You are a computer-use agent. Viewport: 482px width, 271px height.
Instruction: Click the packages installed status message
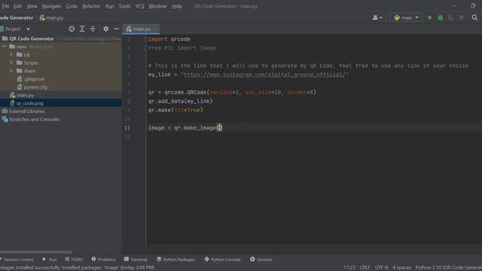(x=78, y=268)
